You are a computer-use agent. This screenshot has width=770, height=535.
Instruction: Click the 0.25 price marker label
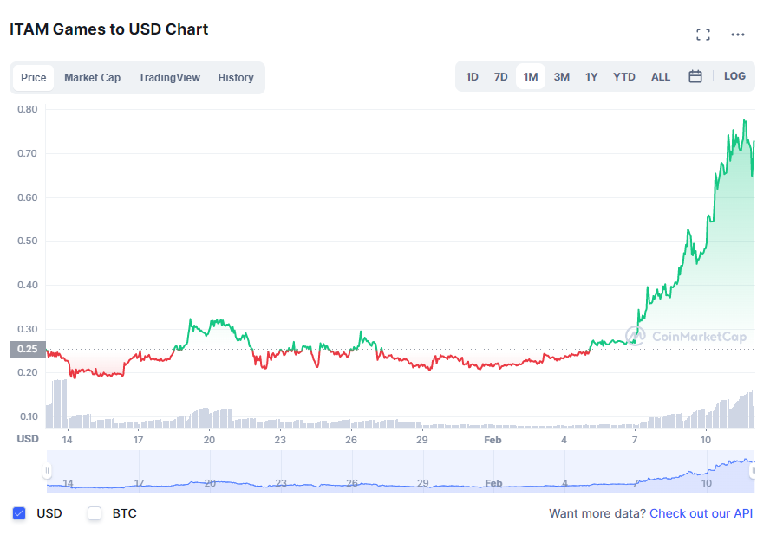pyautogui.click(x=28, y=349)
